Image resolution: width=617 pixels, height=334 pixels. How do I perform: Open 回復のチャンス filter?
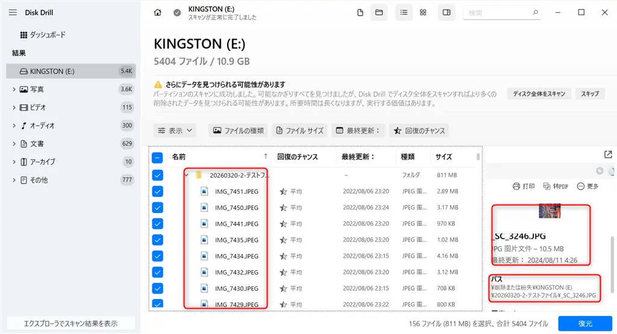point(419,131)
